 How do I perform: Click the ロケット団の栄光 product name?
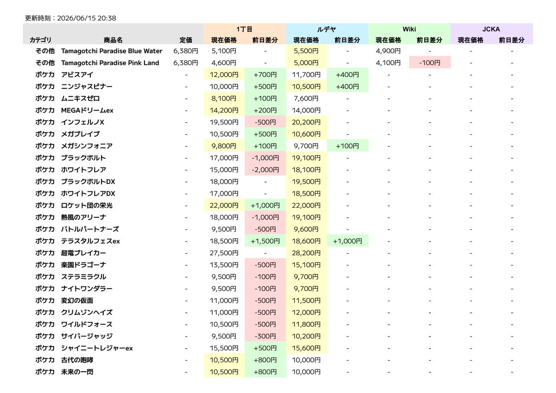[x=87, y=205]
